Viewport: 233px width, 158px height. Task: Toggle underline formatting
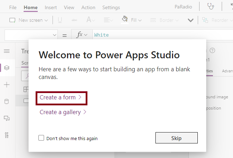60,20
